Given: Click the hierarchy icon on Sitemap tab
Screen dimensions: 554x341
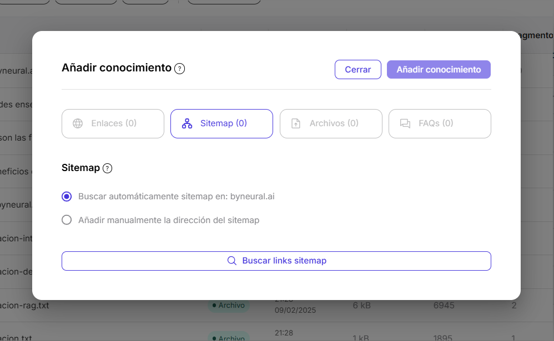Looking at the screenshot, I should tap(187, 123).
